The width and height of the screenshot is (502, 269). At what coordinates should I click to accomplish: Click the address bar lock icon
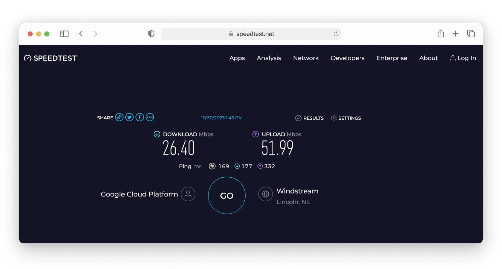(231, 34)
